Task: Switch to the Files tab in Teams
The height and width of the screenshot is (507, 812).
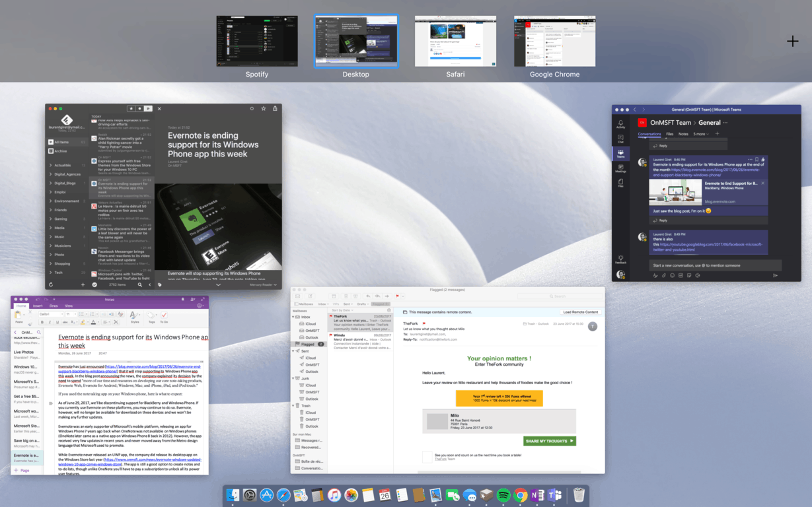Action: [669, 134]
